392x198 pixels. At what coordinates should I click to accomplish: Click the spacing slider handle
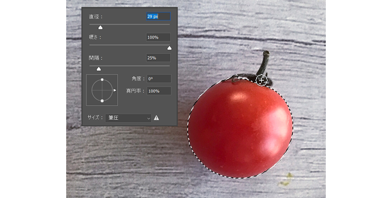pyautogui.click(x=99, y=69)
